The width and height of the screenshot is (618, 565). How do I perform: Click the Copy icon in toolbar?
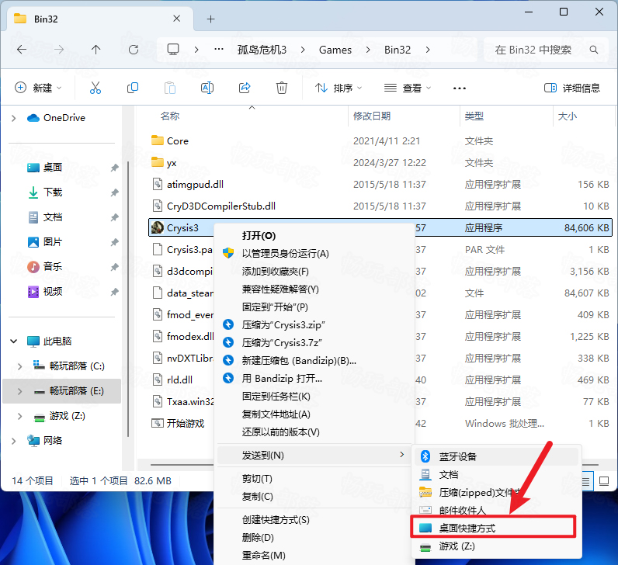point(133,88)
